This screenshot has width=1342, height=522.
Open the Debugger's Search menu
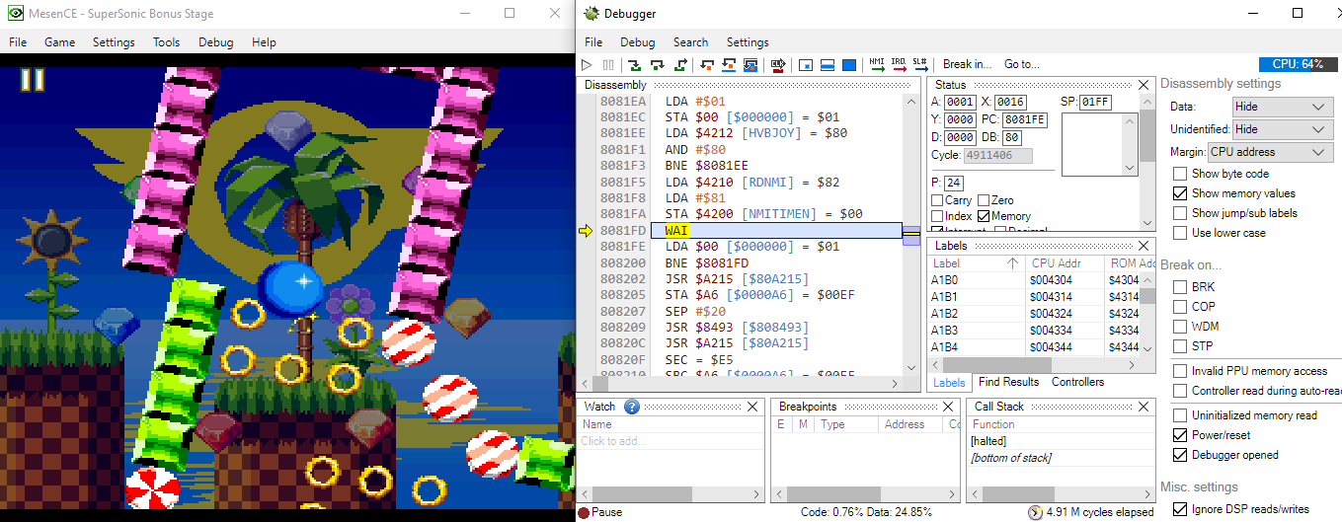pyautogui.click(x=690, y=42)
